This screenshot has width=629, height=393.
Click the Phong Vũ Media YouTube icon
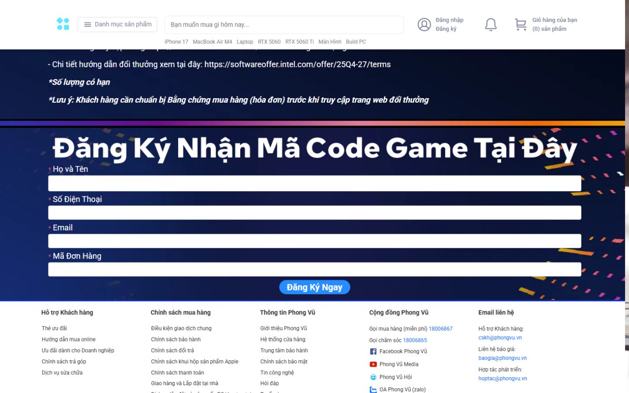373,364
